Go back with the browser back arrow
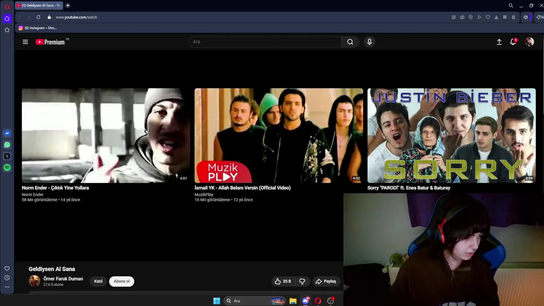The height and width of the screenshot is (306, 544). [20, 17]
